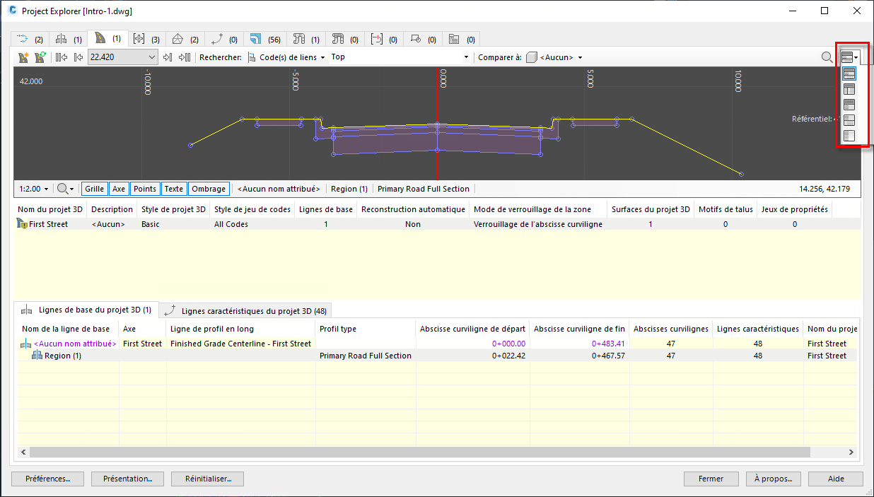Toggle the Ombrage shading button
This screenshot has height=497, width=874.
click(209, 189)
